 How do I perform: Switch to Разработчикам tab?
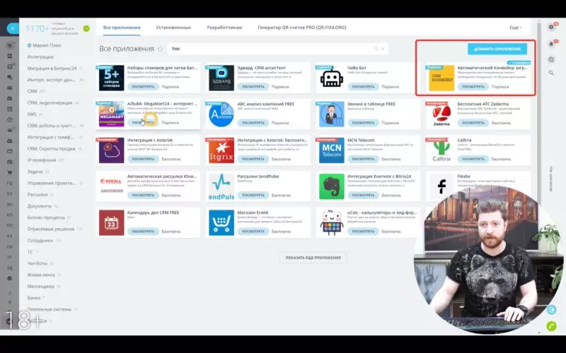(x=224, y=28)
